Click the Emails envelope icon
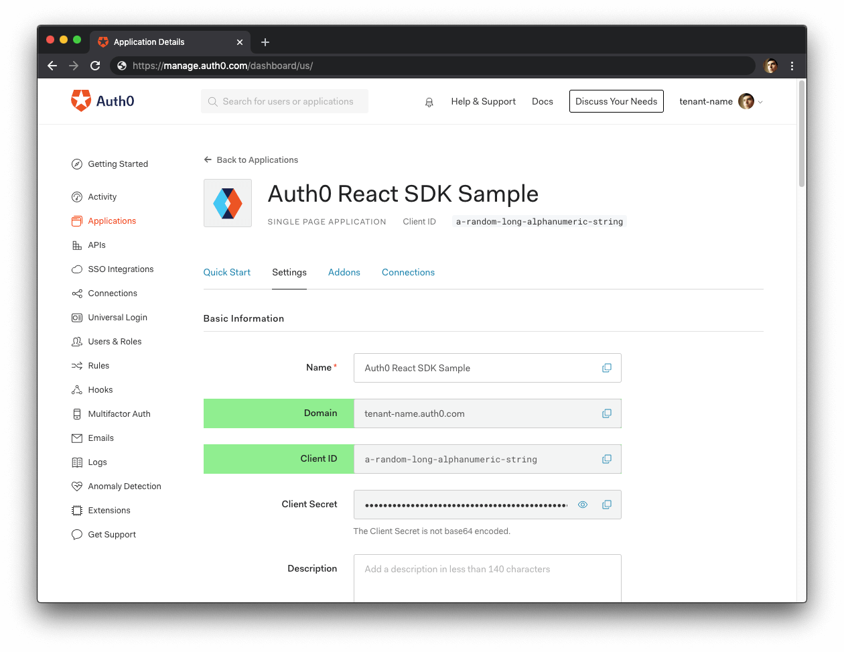844x652 pixels. tap(77, 438)
